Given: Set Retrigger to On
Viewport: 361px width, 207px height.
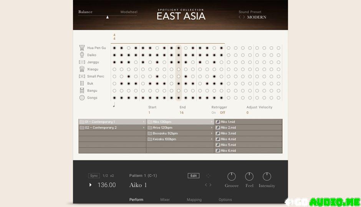Looking at the screenshot, I should pos(214,113).
